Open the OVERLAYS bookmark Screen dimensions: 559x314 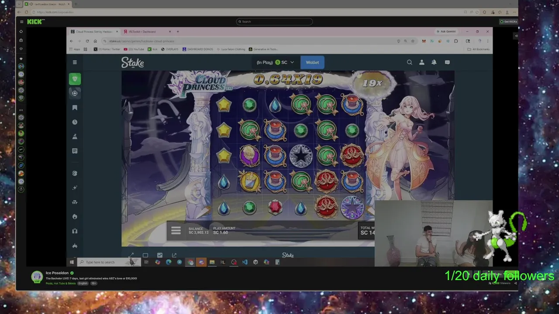(x=169, y=49)
